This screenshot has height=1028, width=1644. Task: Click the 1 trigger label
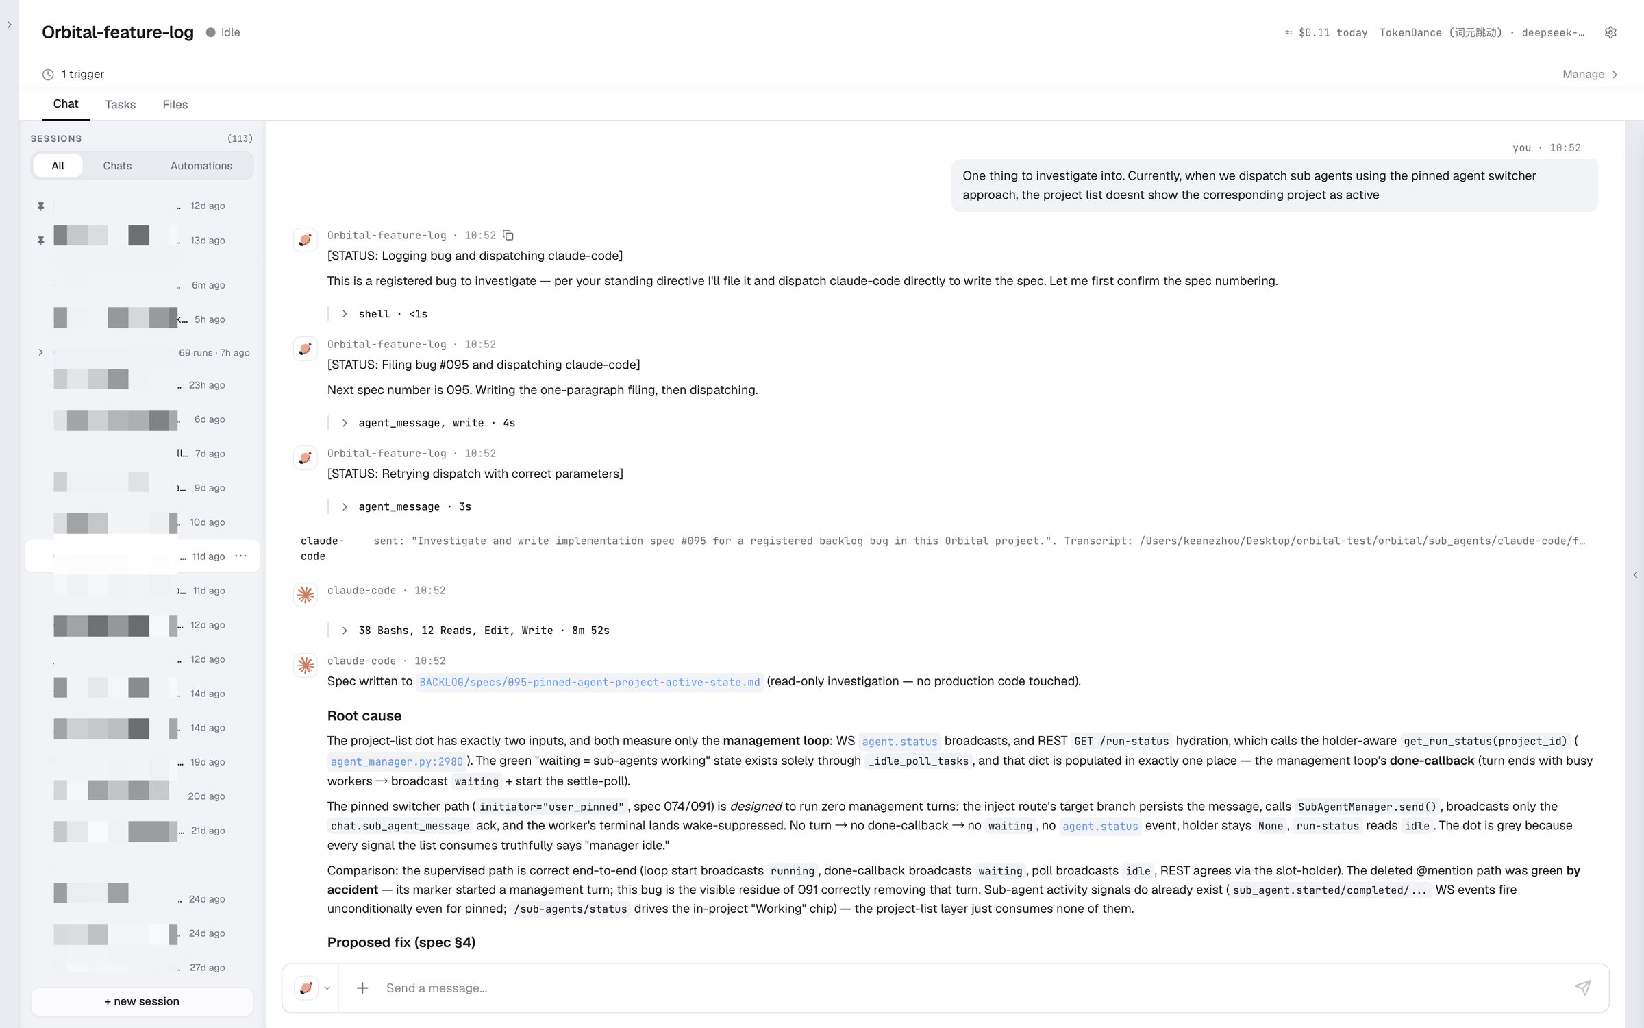point(82,74)
